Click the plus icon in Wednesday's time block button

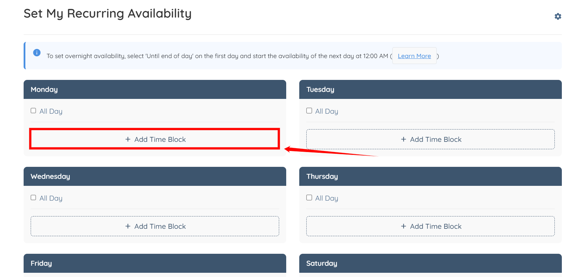point(128,226)
